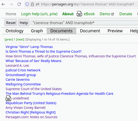Open Supreme Court of the United States link
138x121 pixels.
coord(34,89)
